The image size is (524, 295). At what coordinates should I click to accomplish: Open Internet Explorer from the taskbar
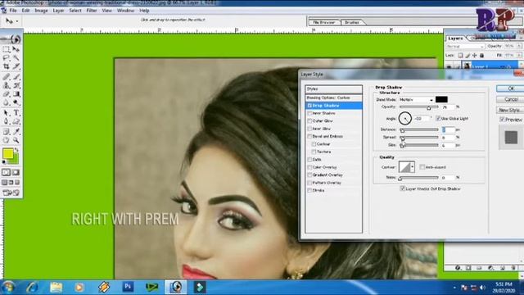pyautogui.click(x=33, y=287)
